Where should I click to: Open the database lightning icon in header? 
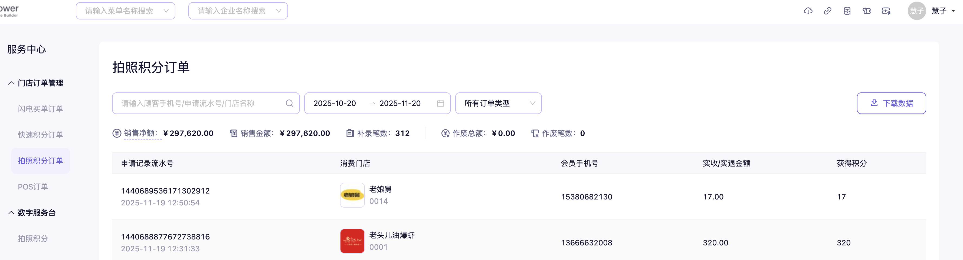847,11
